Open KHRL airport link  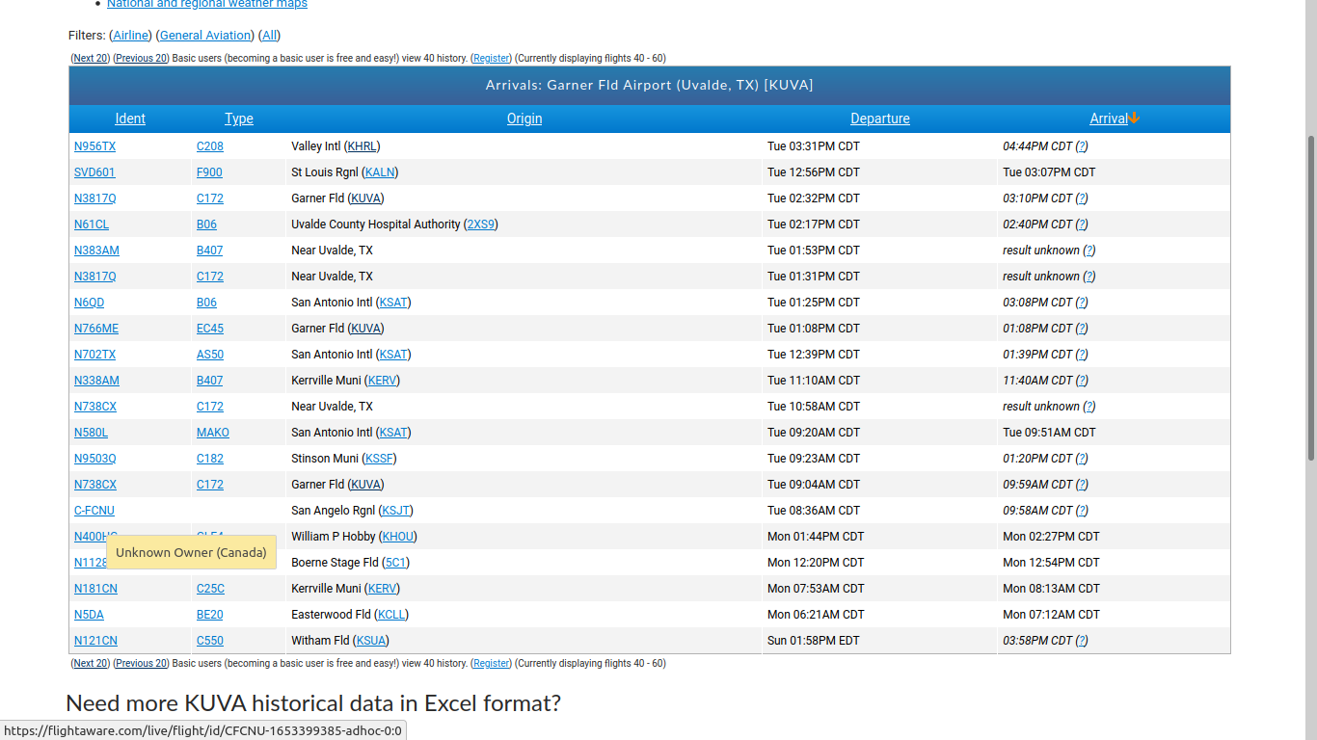tap(363, 146)
